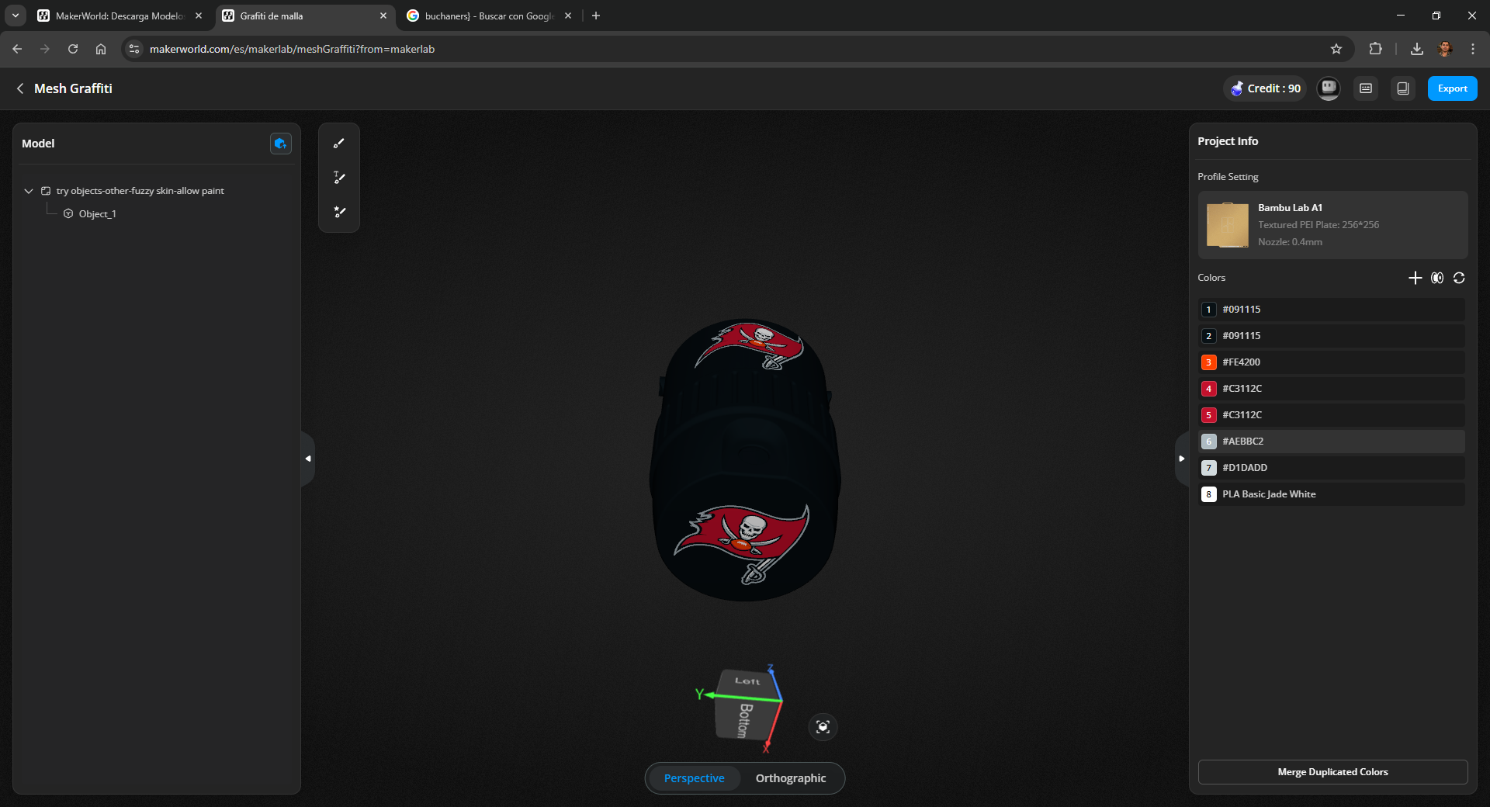Bookmark this page with star icon
This screenshot has height=807, width=1490.
coord(1336,49)
